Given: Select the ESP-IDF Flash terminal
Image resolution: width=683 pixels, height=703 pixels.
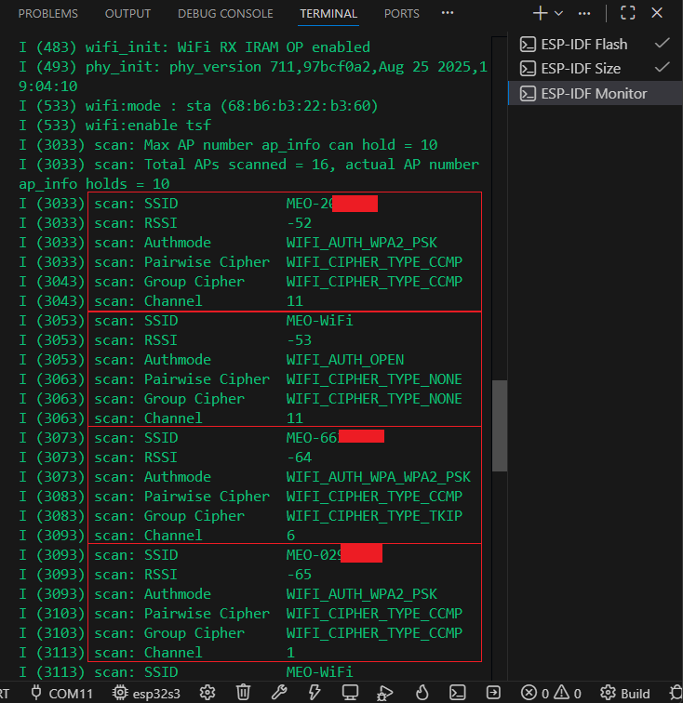Looking at the screenshot, I should 583,44.
